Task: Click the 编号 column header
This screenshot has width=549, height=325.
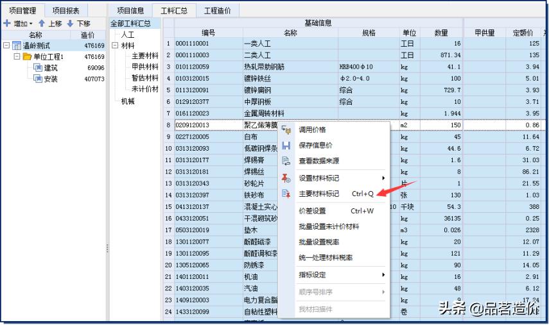Action: pyautogui.click(x=208, y=33)
